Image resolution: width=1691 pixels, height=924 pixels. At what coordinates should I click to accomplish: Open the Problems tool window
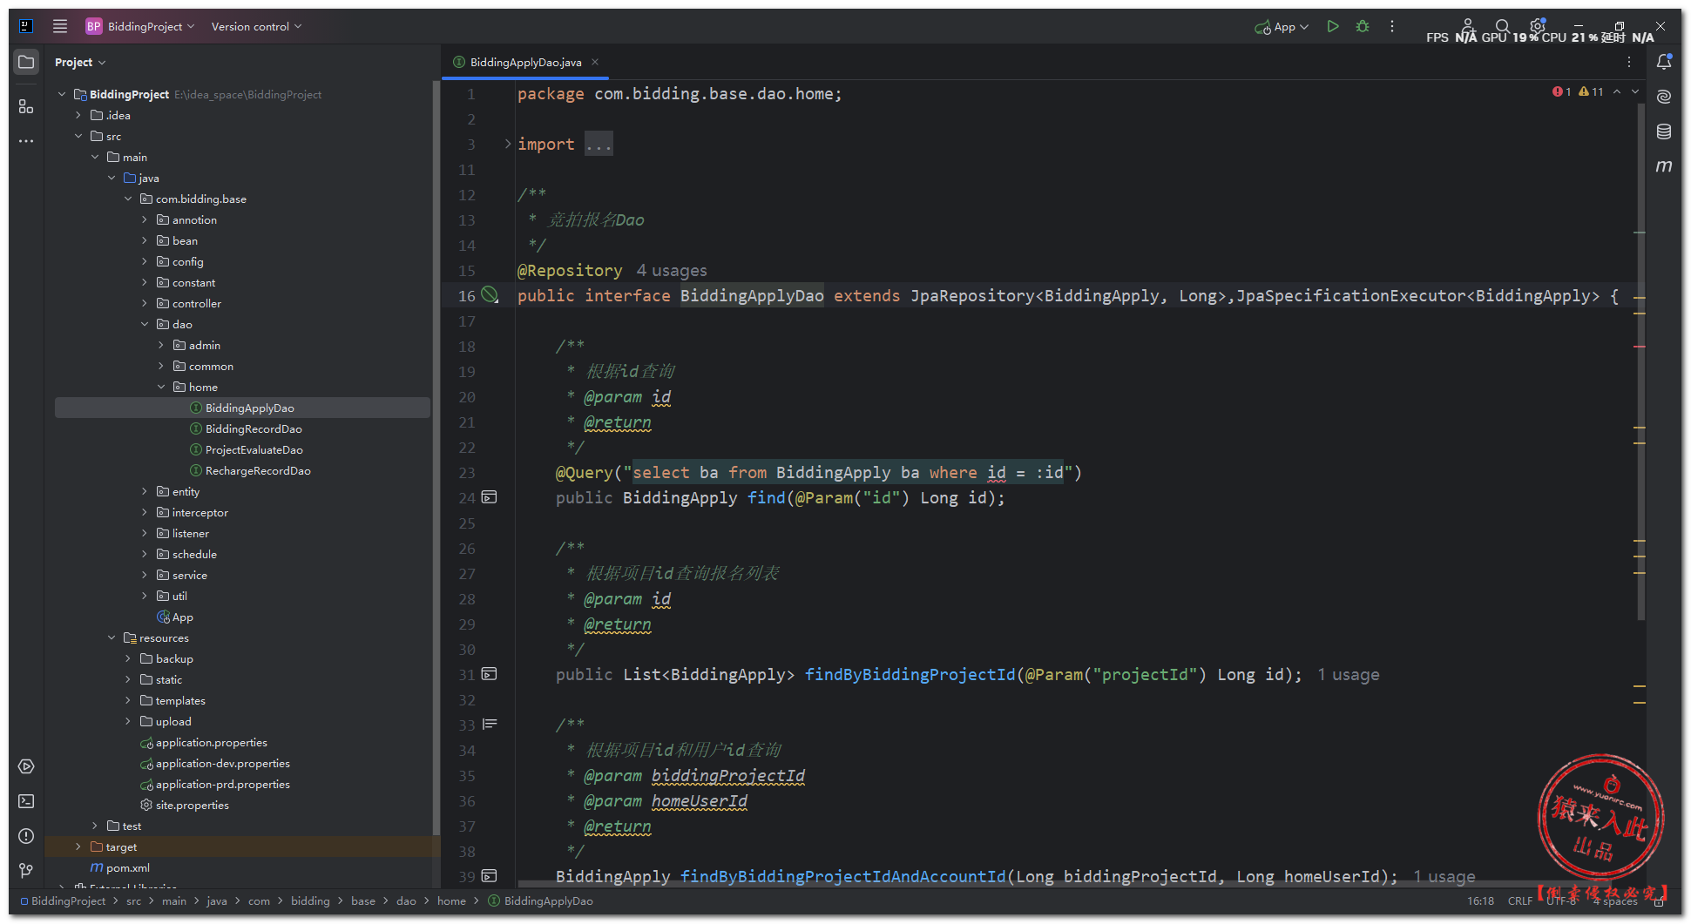[x=26, y=836]
